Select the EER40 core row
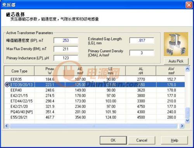The width and height of the screenshot is (194, 148). pos(94,90)
